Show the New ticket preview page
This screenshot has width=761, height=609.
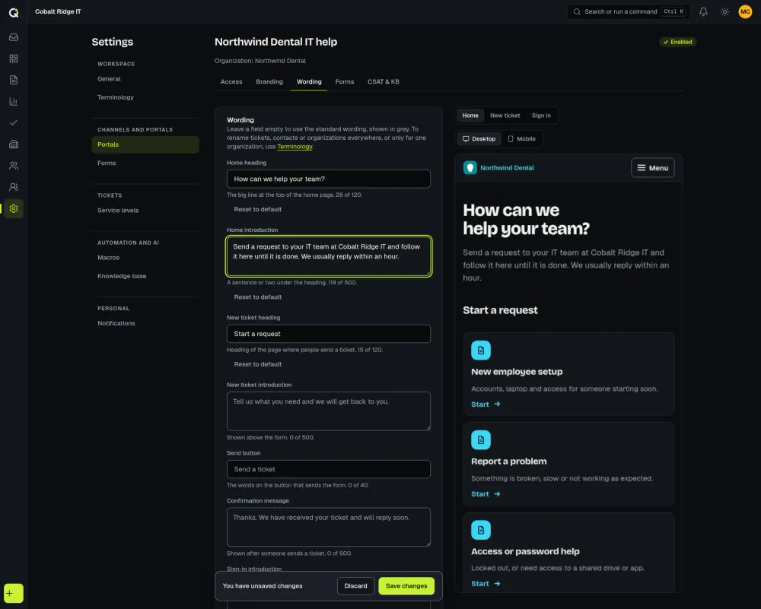tap(505, 116)
